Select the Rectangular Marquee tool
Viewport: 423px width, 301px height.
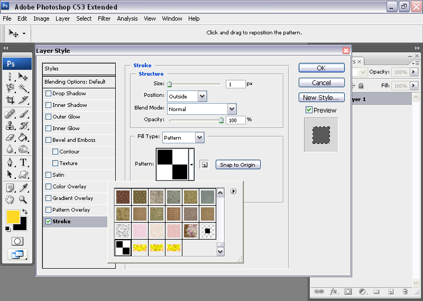[x=10, y=77]
